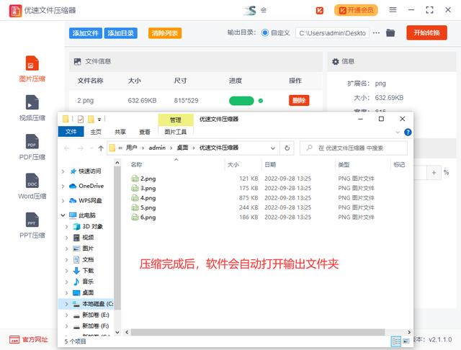Open Word压缩 compression mode
The height and width of the screenshot is (350, 461).
32,186
